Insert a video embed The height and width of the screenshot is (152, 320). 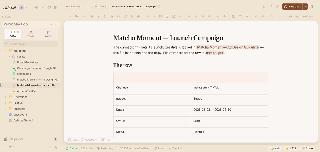[240, 16]
